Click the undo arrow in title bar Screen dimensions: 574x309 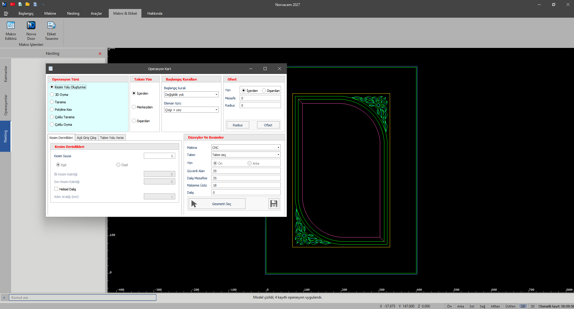coord(43,4)
